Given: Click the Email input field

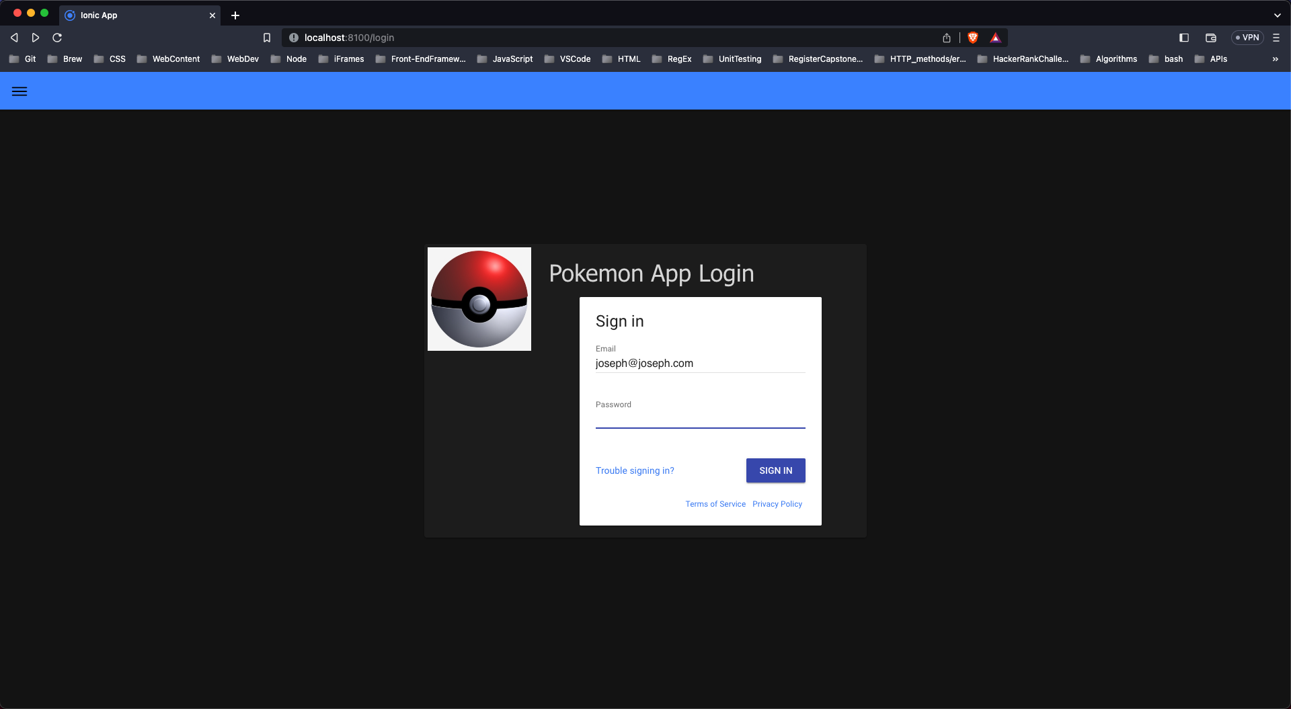Looking at the screenshot, I should 700,364.
